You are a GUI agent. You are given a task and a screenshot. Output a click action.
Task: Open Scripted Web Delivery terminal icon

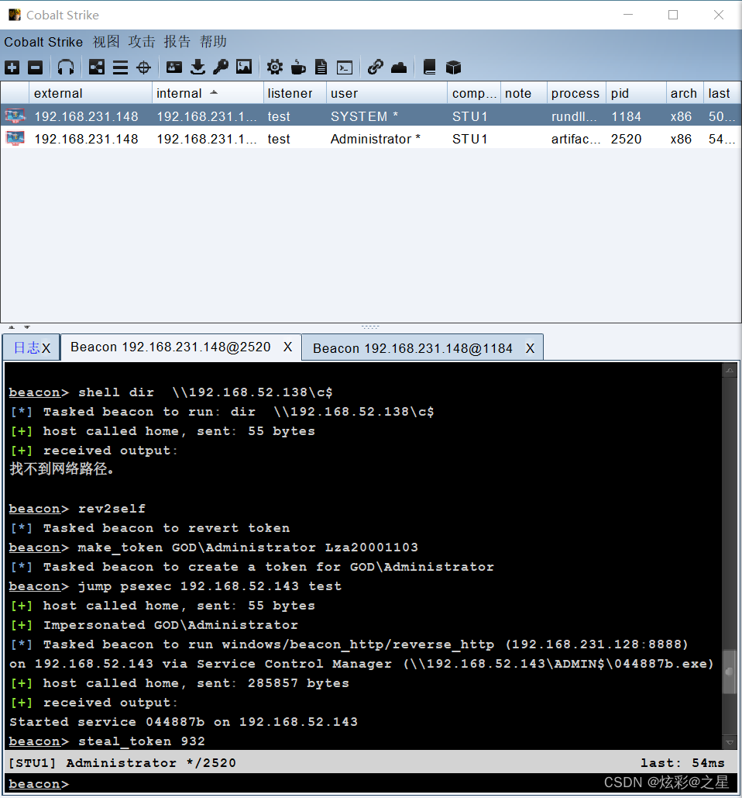[x=345, y=67]
